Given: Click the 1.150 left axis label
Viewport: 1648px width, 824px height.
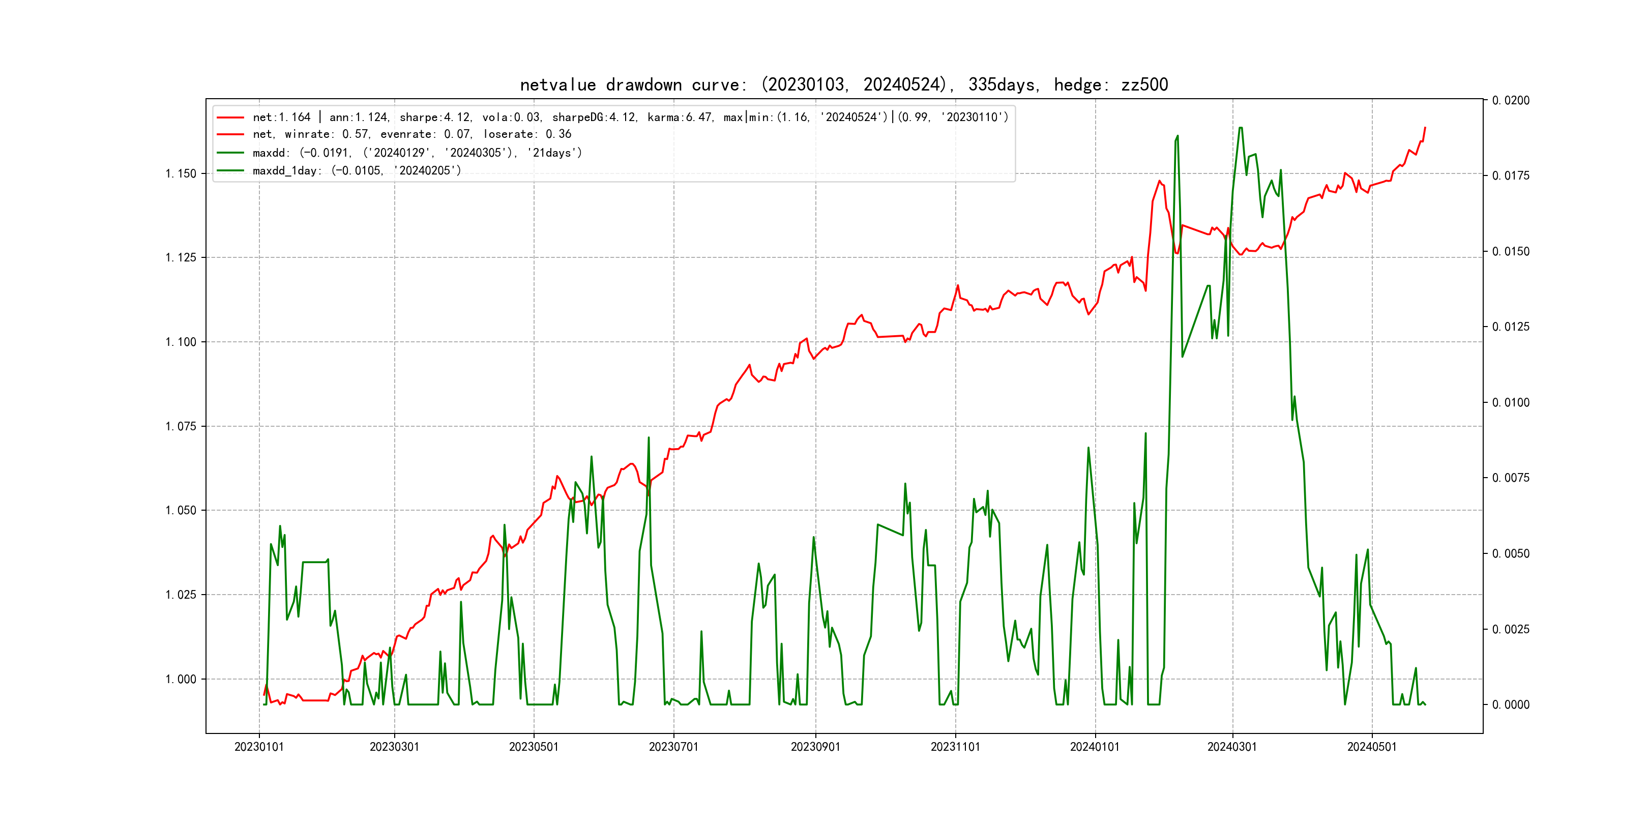Looking at the screenshot, I should (x=181, y=174).
